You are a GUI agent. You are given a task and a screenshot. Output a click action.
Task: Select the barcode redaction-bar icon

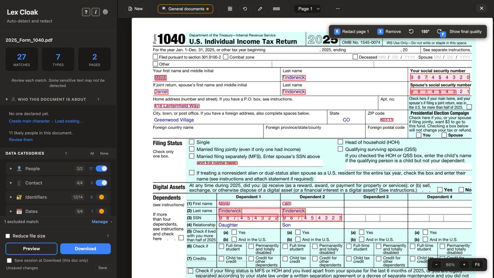click(276, 9)
